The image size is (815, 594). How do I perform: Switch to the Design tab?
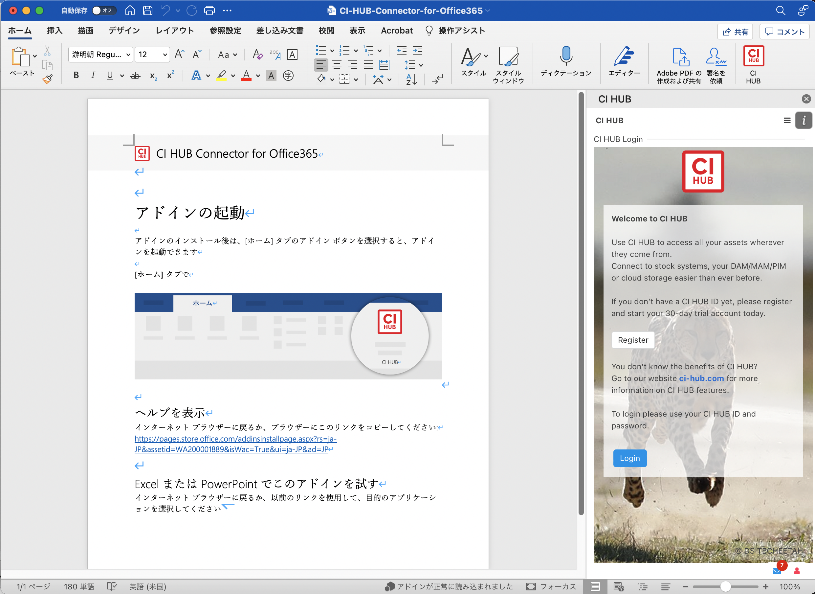[x=124, y=31]
